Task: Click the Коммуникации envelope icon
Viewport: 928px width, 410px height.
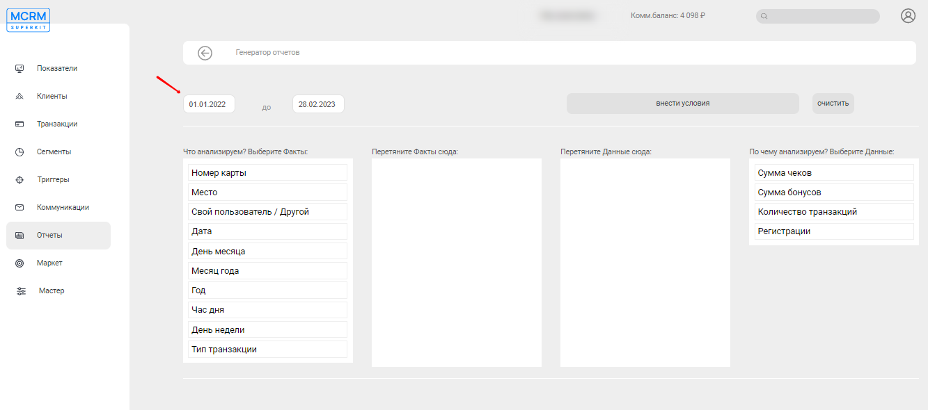Action: click(19, 207)
